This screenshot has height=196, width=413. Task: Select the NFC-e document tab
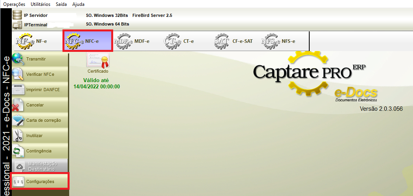click(88, 40)
